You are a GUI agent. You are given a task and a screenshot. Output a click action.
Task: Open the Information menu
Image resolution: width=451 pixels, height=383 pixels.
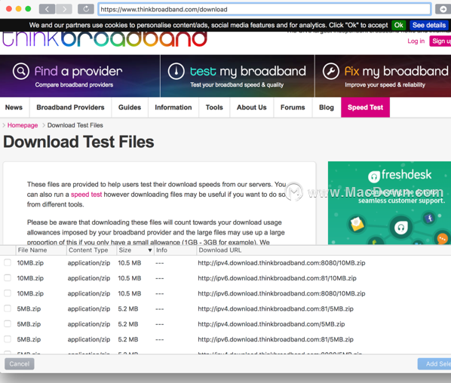tap(173, 107)
